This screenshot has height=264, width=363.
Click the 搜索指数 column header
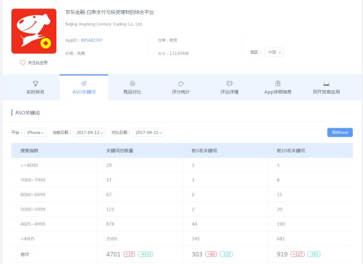point(29,151)
